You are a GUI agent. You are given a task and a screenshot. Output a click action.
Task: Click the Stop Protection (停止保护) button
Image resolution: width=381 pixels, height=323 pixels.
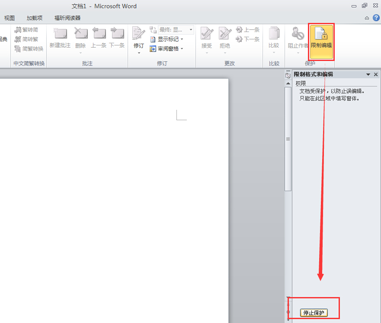click(x=314, y=313)
